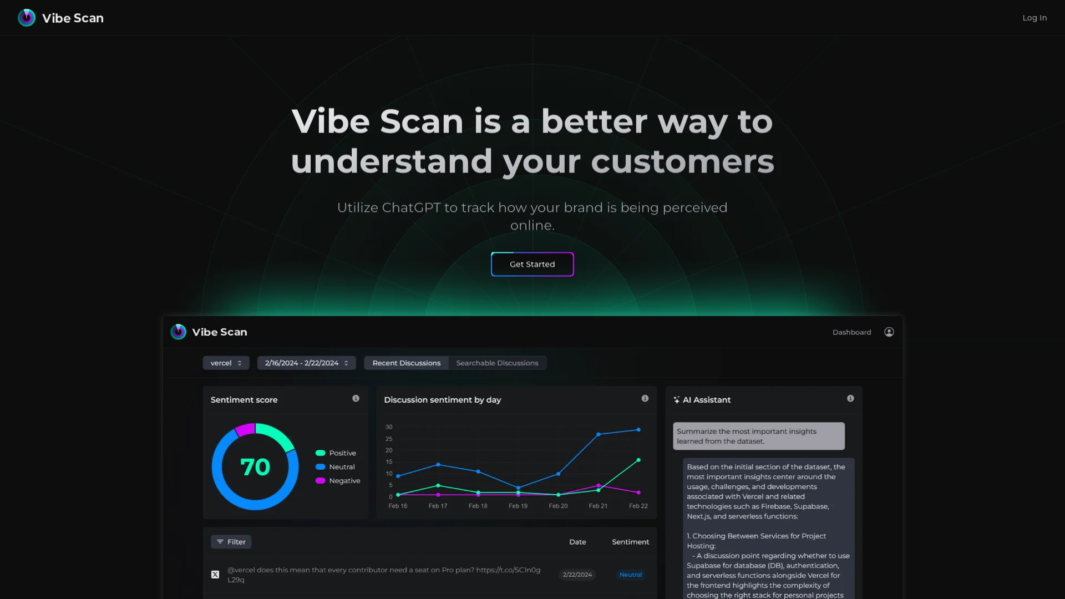Click the Get Started button
The image size is (1065, 599).
532,264
